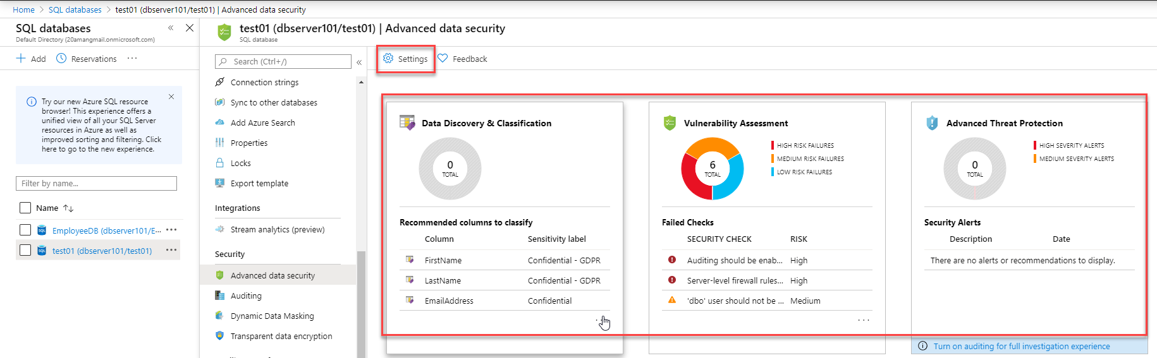
Task: Open Auditing menu item
Action: pos(246,295)
